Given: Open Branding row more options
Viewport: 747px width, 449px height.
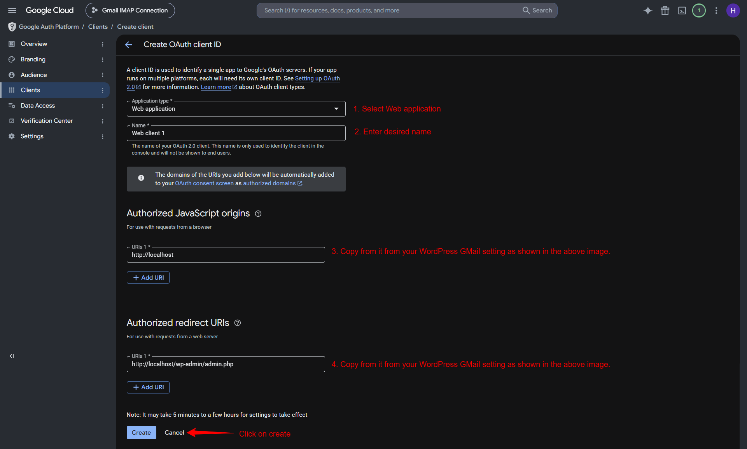Looking at the screenshot, I should coord(103,59).
